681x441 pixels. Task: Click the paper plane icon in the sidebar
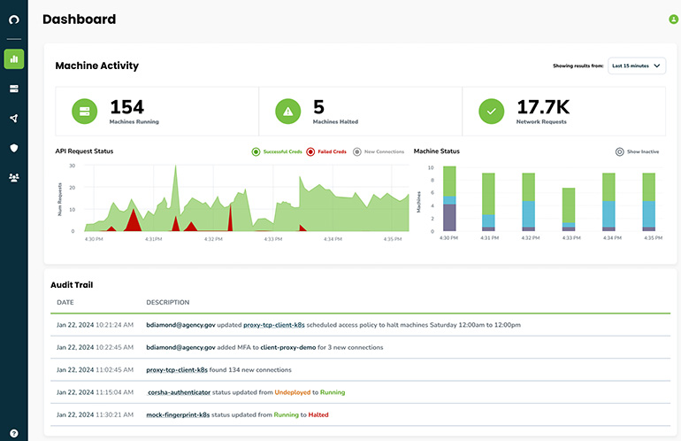(14, 119)
